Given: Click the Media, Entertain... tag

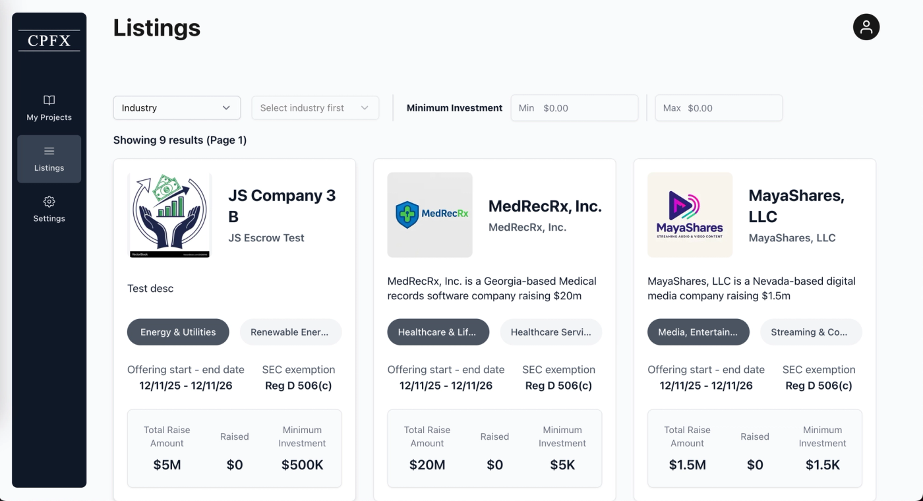Looking at the screenshot, I should click(698, 332).
